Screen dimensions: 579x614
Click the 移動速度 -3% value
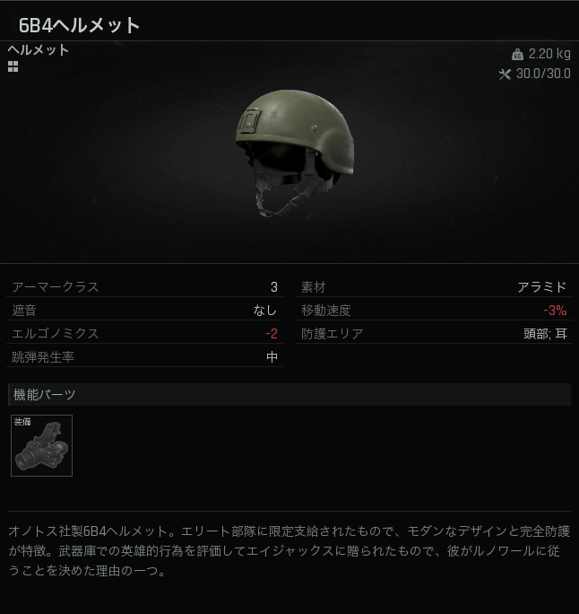click(555, 311)
